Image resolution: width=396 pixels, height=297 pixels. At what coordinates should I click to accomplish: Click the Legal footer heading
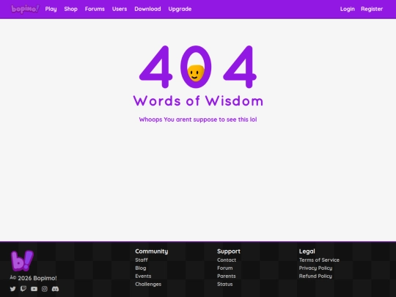307,252
